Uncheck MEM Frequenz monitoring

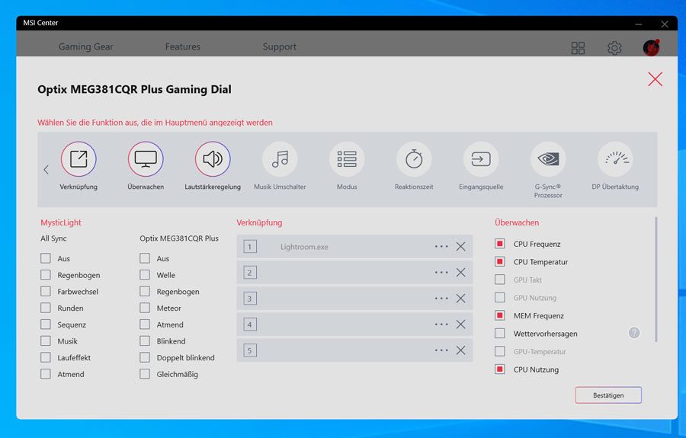click(499, 315)
